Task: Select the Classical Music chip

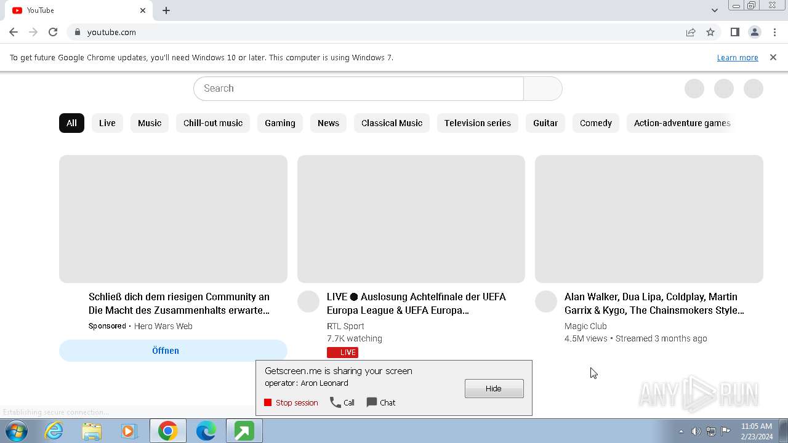Action: coord(392,123)
